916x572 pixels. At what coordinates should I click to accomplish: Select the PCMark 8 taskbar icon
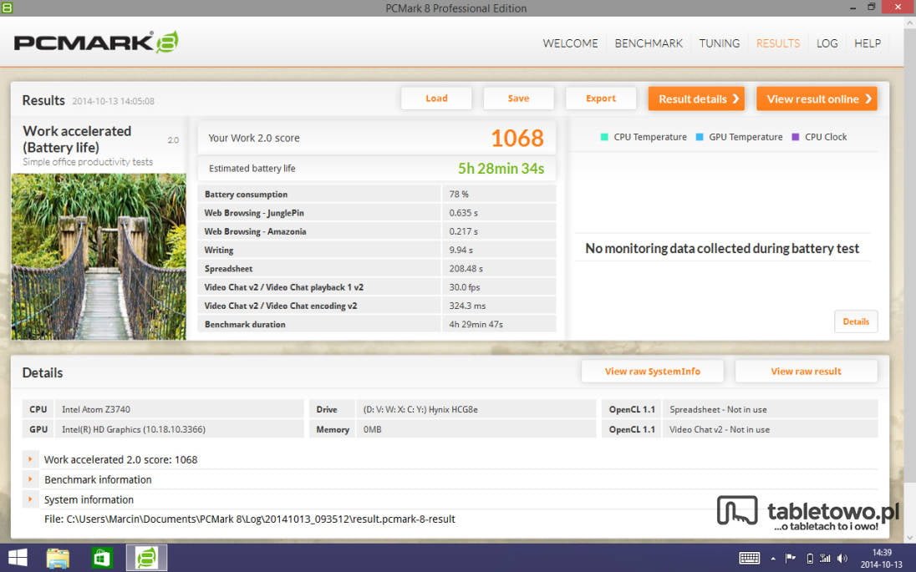pyautogui.click(x=146, y=558)
